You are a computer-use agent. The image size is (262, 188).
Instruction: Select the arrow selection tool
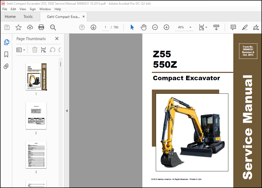click(x=132, y=27)
